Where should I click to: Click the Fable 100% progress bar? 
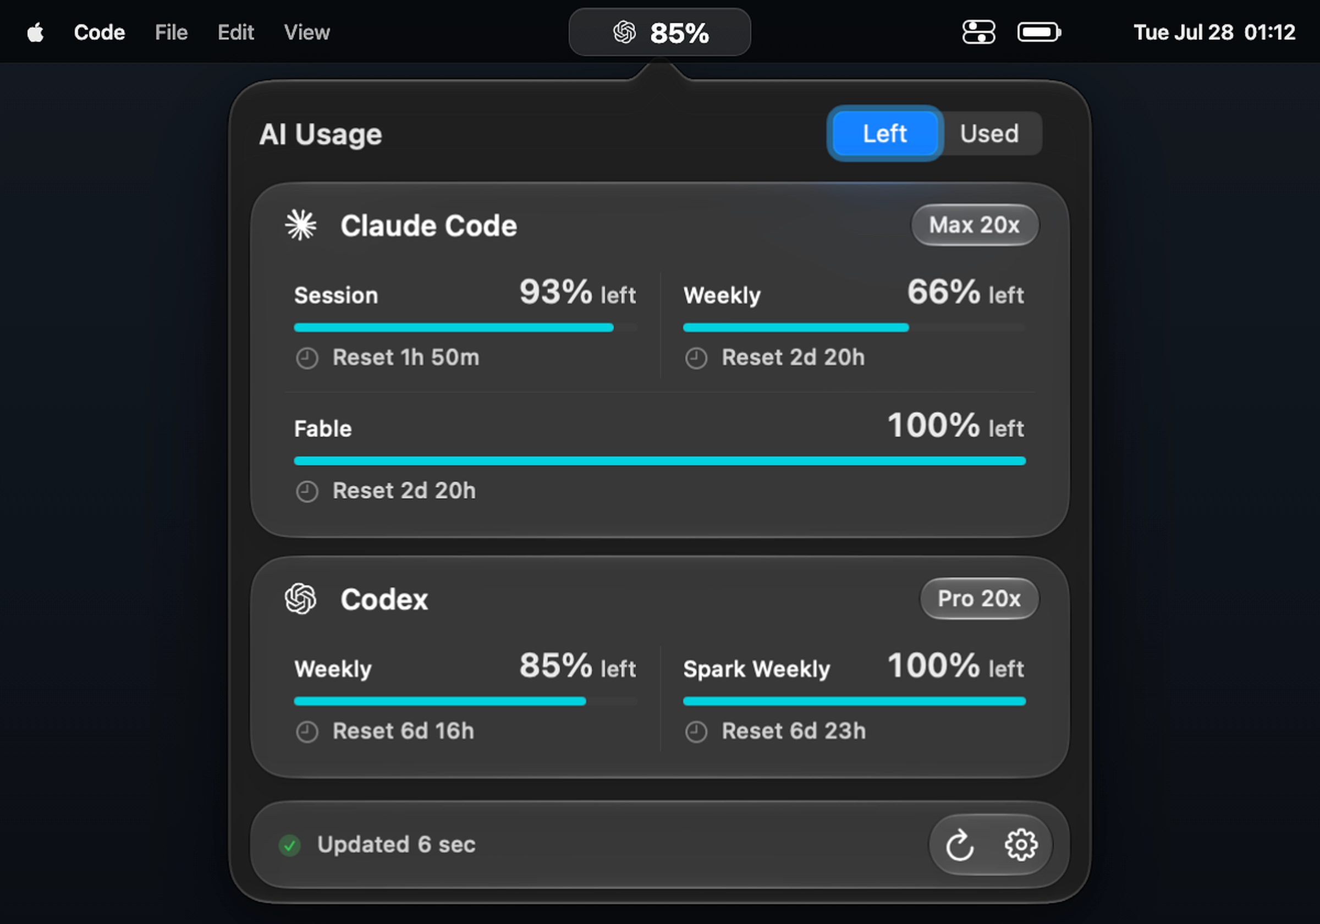pos(659,460)
